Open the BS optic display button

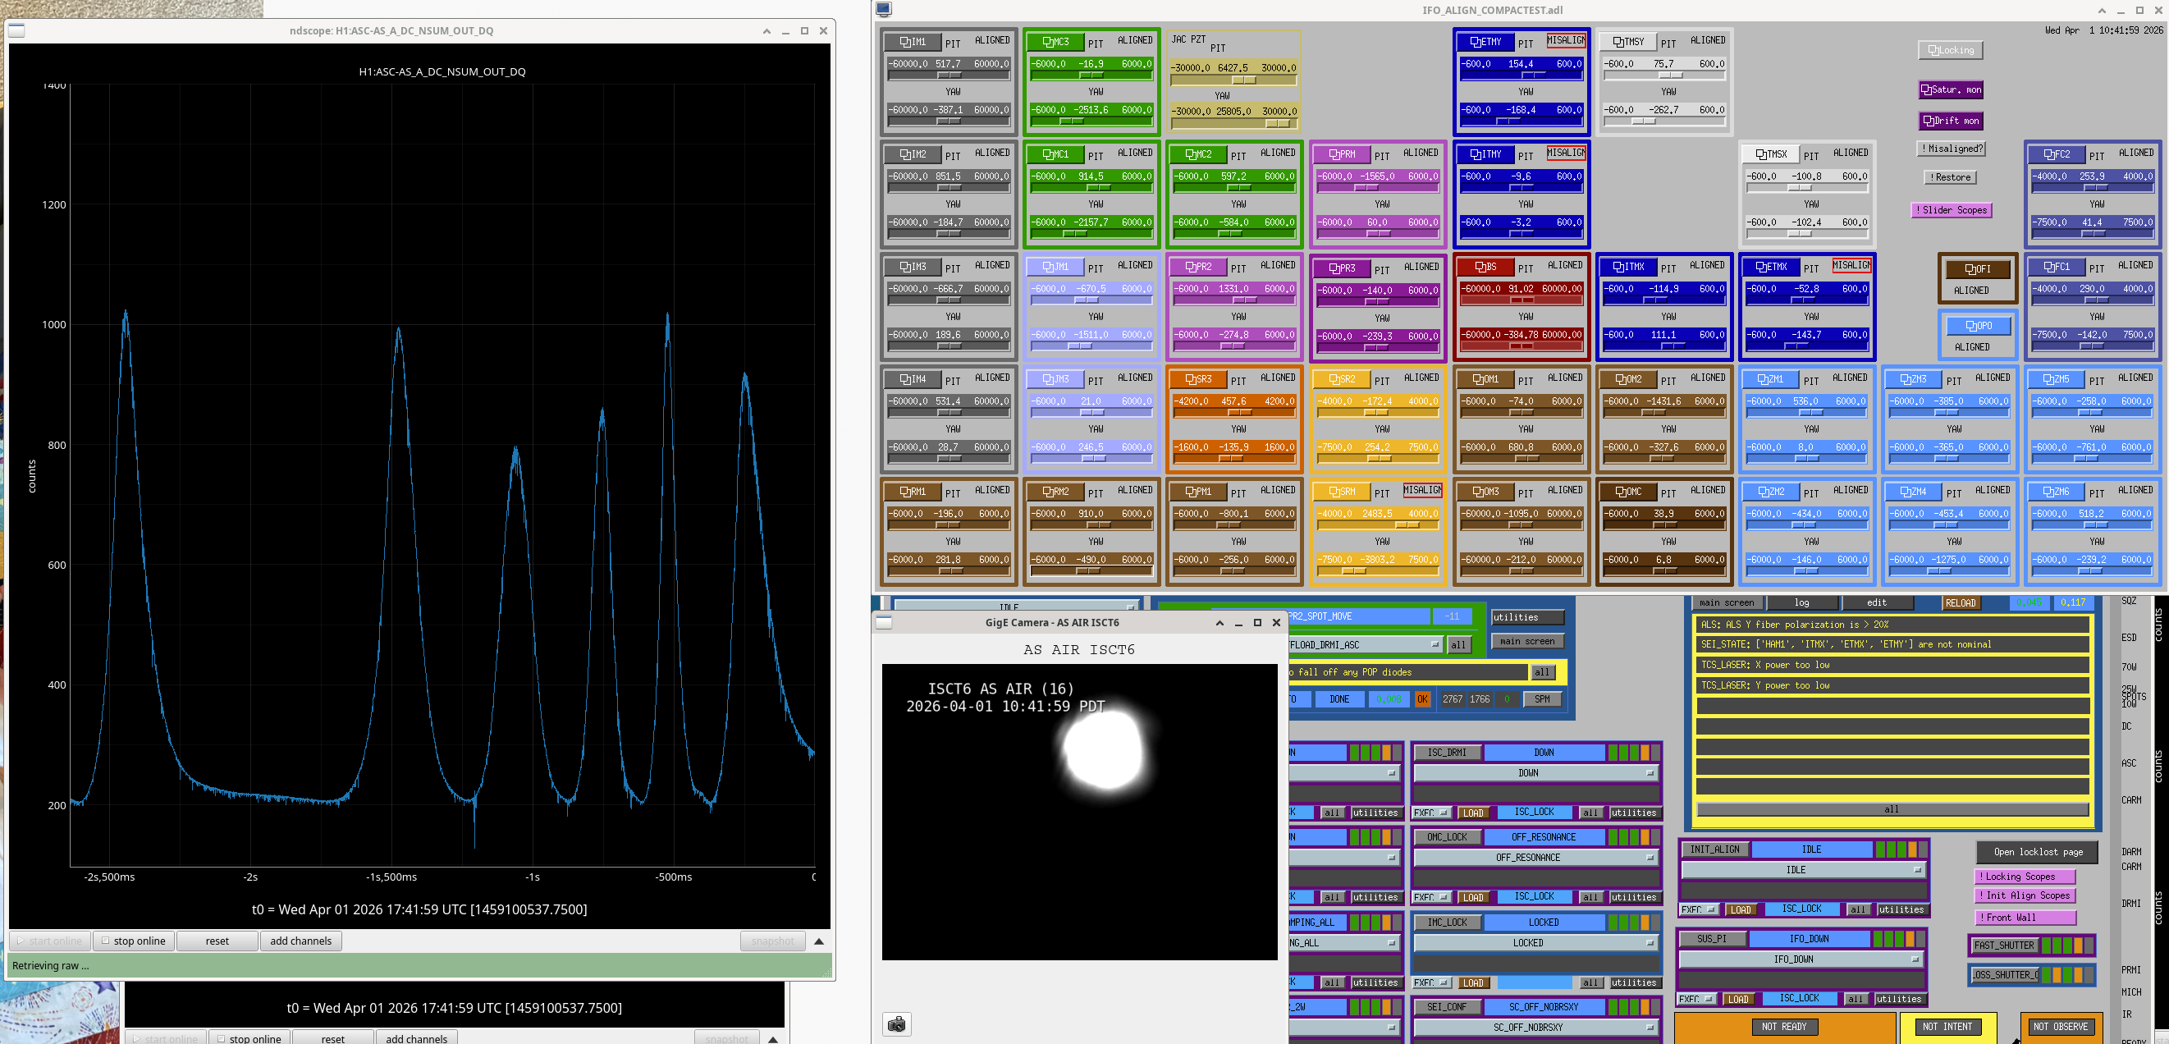coord(1485,267)
